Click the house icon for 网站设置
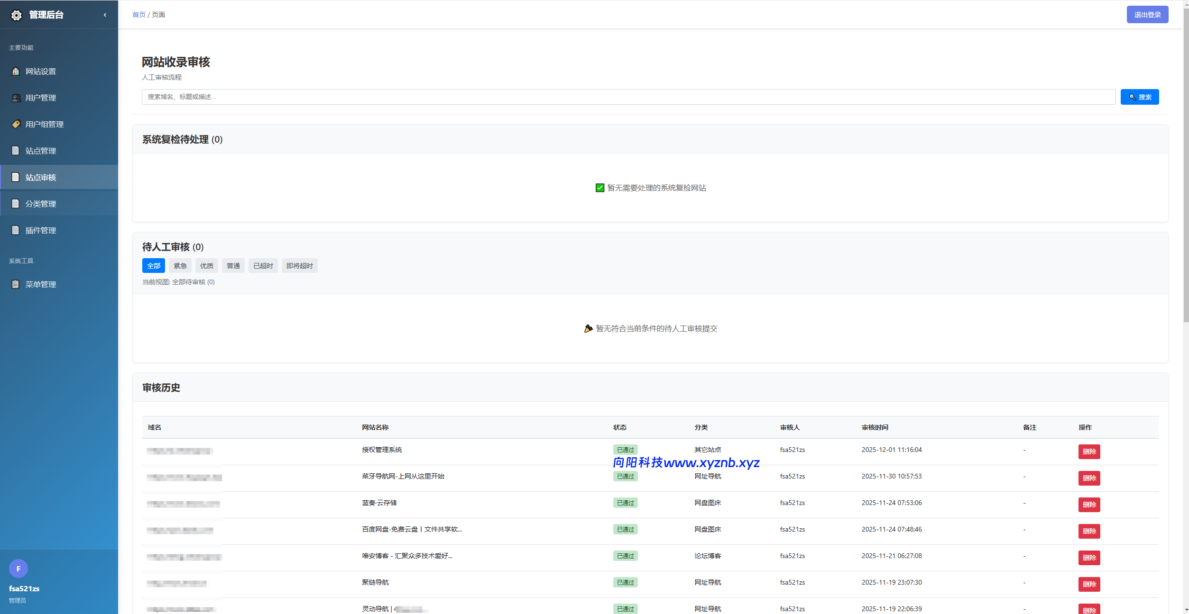 pyautogui.click(x=16, y=71)
